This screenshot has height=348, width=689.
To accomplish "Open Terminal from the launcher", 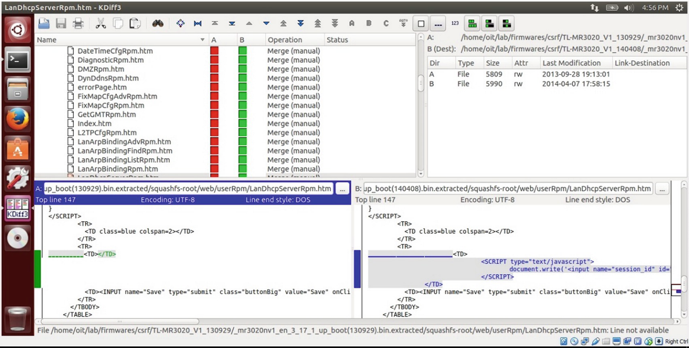I will pyautogui.click(x=18, y=60).
